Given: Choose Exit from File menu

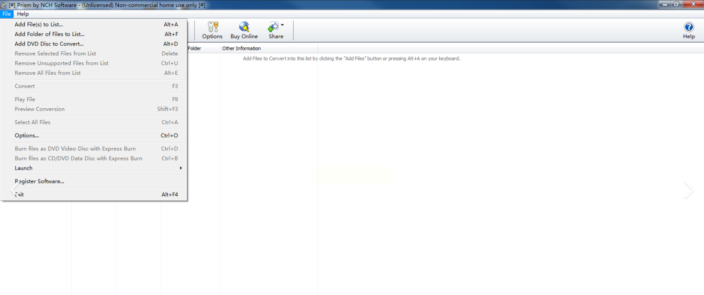Looking at the screenshot, I should pos(94,195).
